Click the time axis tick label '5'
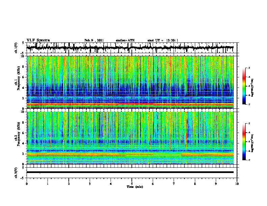 click(132, 184)
